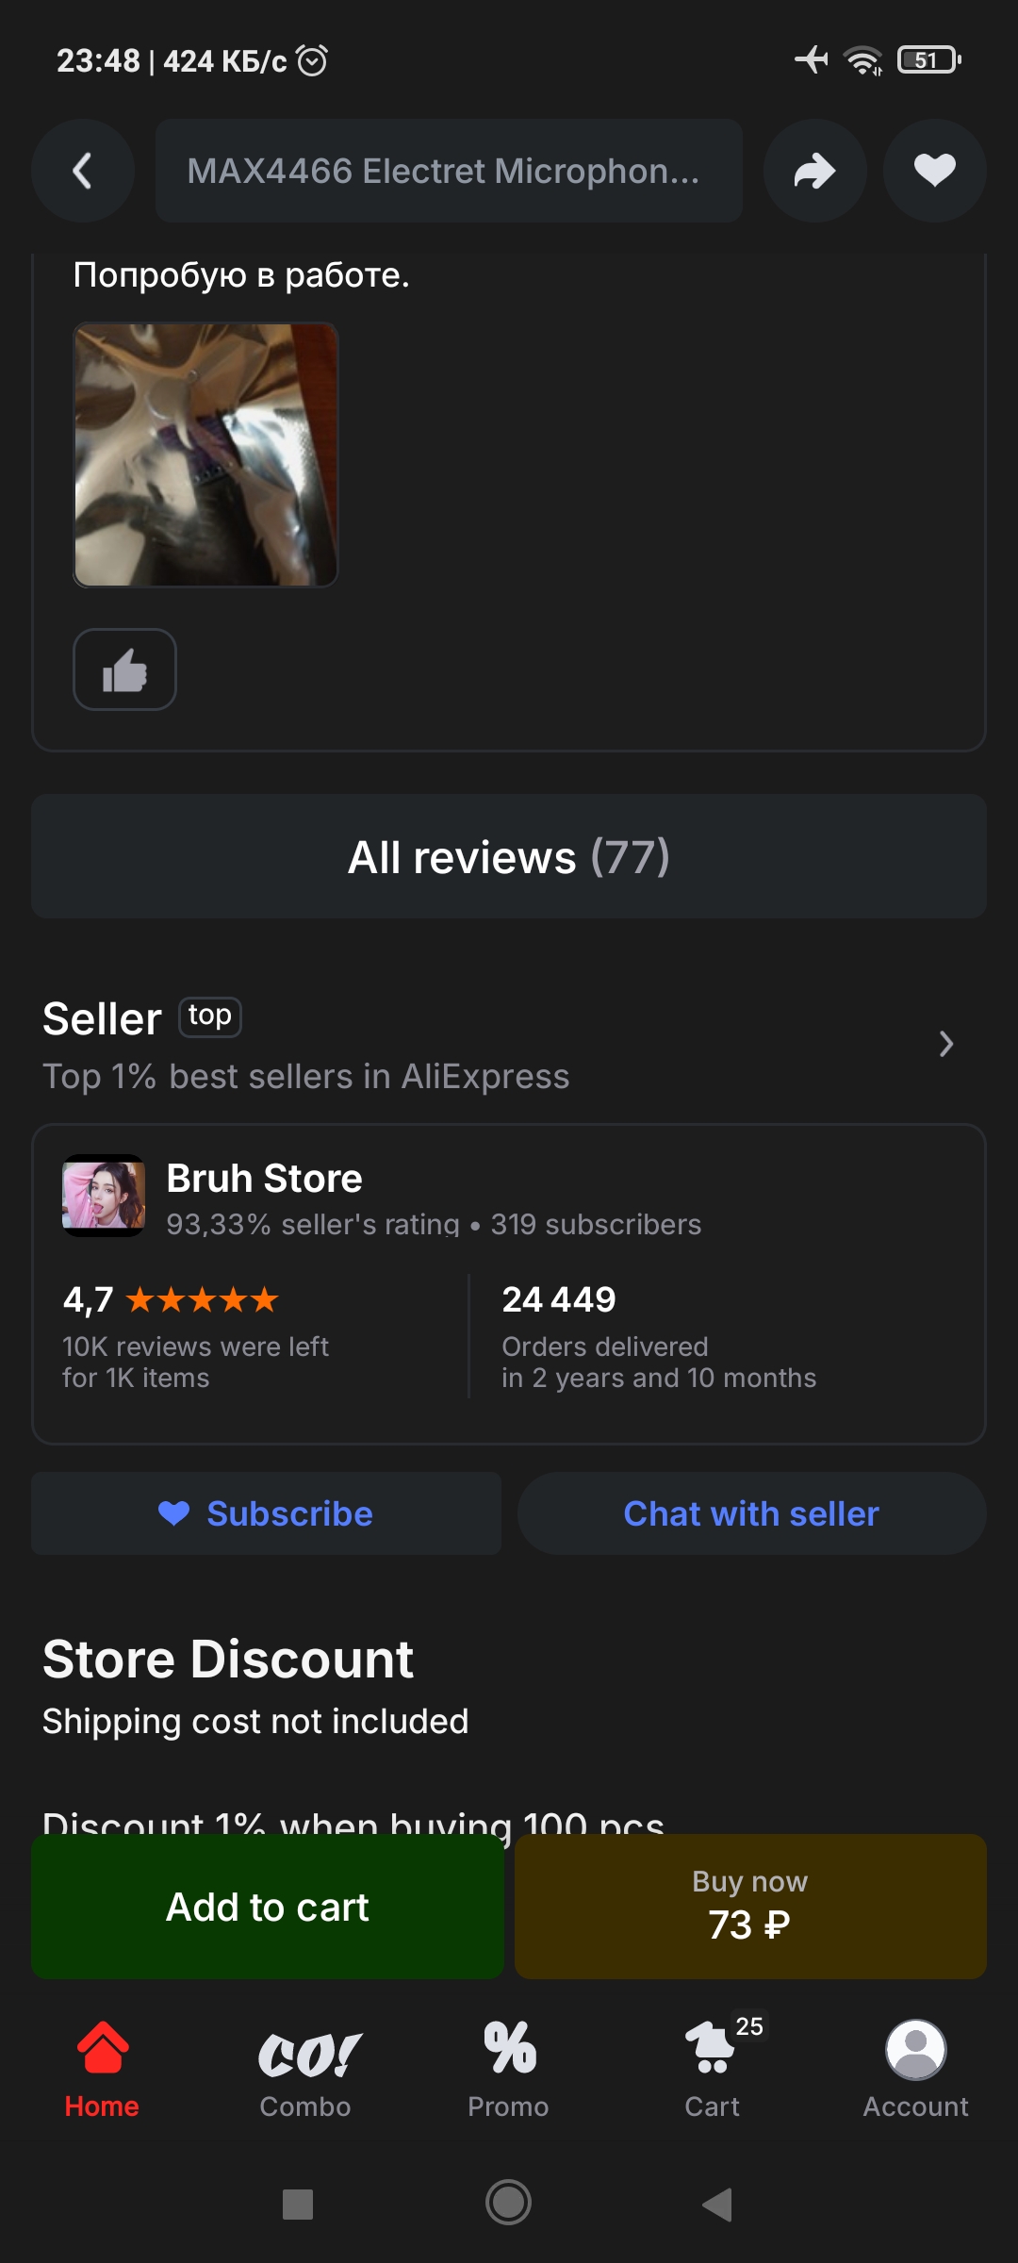Open the Combo tab
Screen dimensions: 1018x2263
pos(305,2070)
